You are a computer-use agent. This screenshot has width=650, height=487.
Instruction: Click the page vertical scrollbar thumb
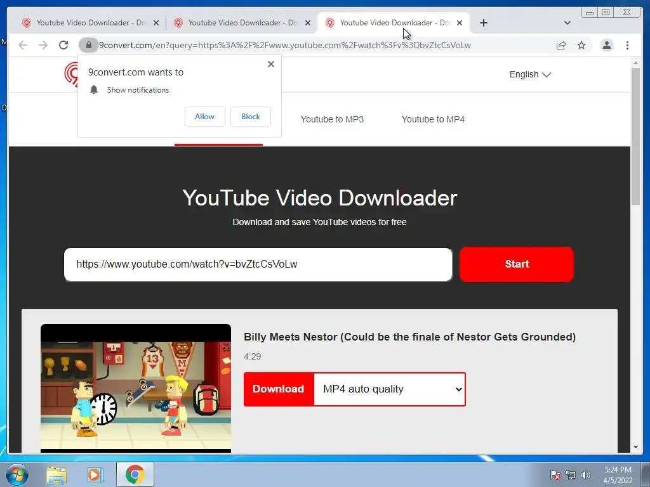pyautogui.click(x=635, y=136)
